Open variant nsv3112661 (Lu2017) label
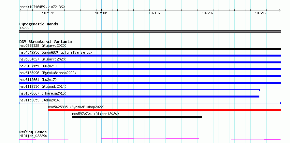Viewport: 290px width, 143px height. (38, 80)
